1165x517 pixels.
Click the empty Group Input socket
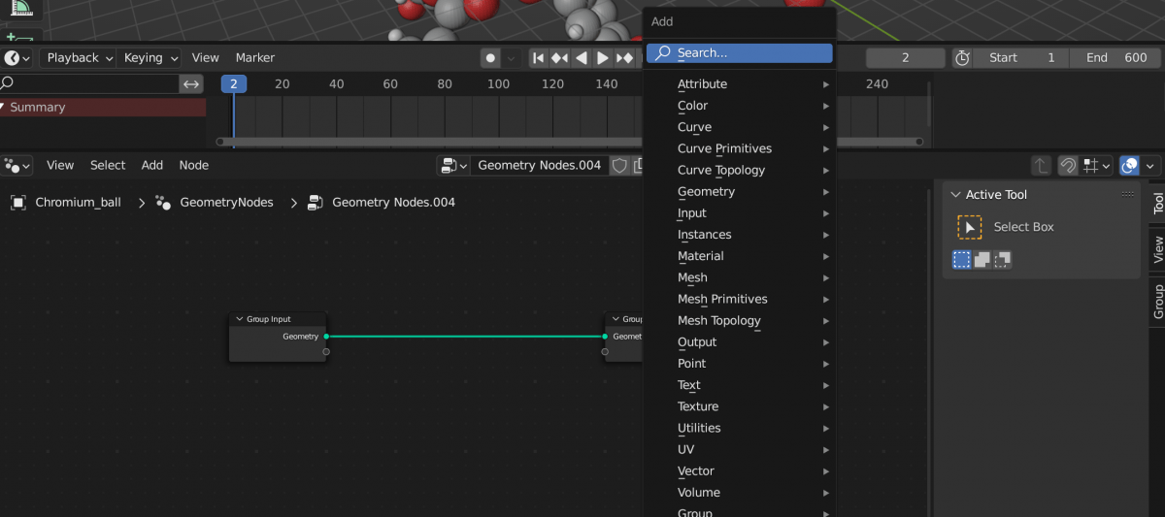coord(326,352)
